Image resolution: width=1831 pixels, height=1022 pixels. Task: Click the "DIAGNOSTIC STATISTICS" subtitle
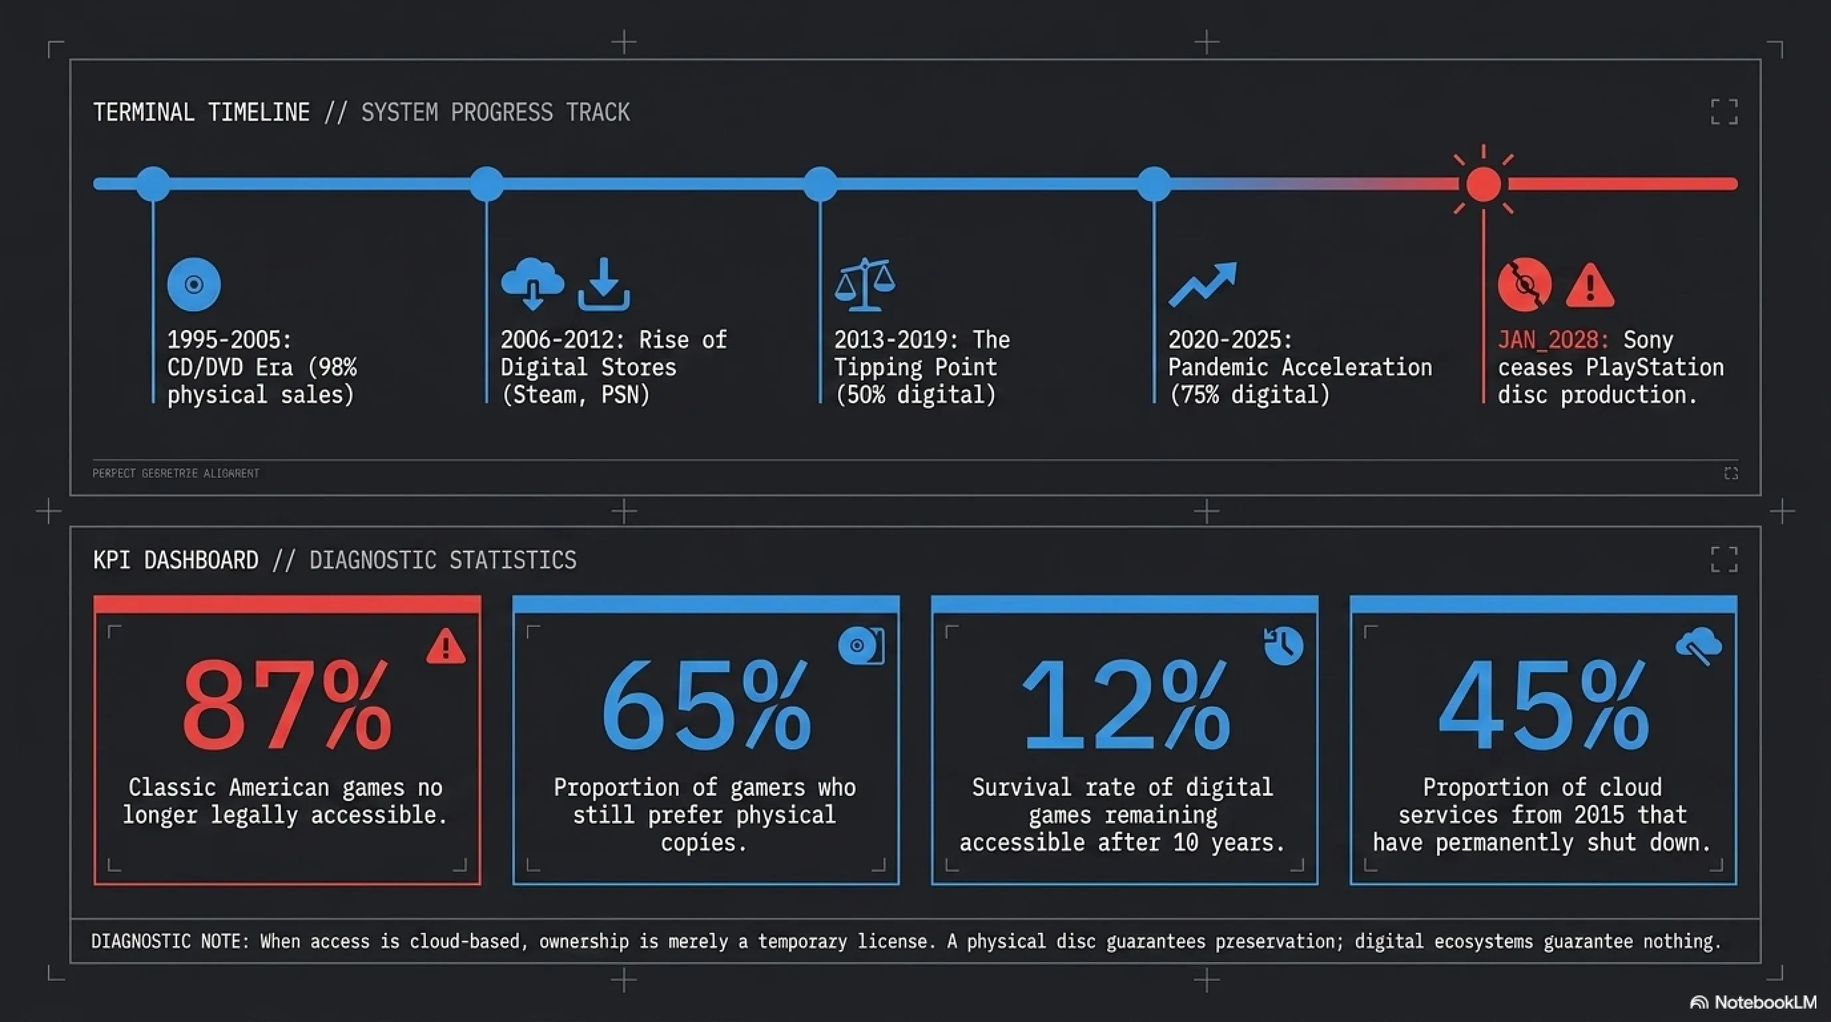pyautogui.click(x=443, y=560)
